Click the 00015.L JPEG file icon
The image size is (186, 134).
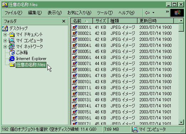point(74,112)
